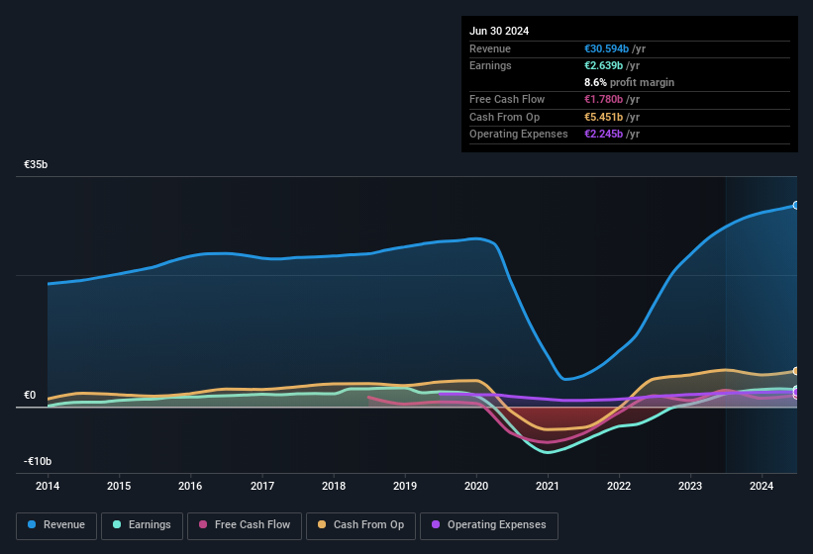Select the 2017 label on the x-axis

(262, 486)
